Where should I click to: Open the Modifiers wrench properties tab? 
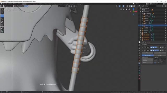139,63
